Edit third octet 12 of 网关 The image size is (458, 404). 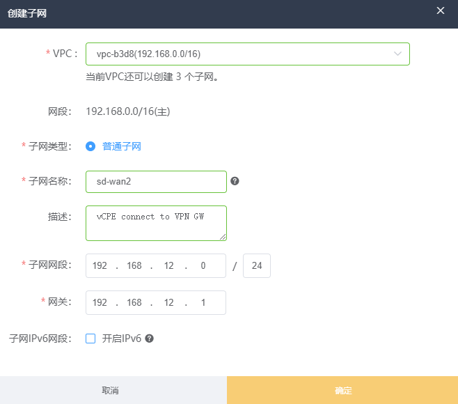pos(168,302)
